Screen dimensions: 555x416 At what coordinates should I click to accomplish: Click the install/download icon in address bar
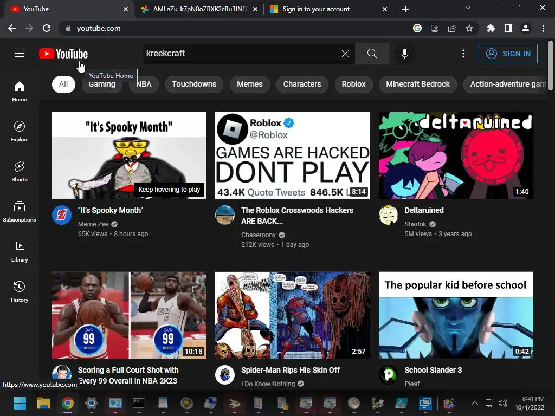[435, 28]
